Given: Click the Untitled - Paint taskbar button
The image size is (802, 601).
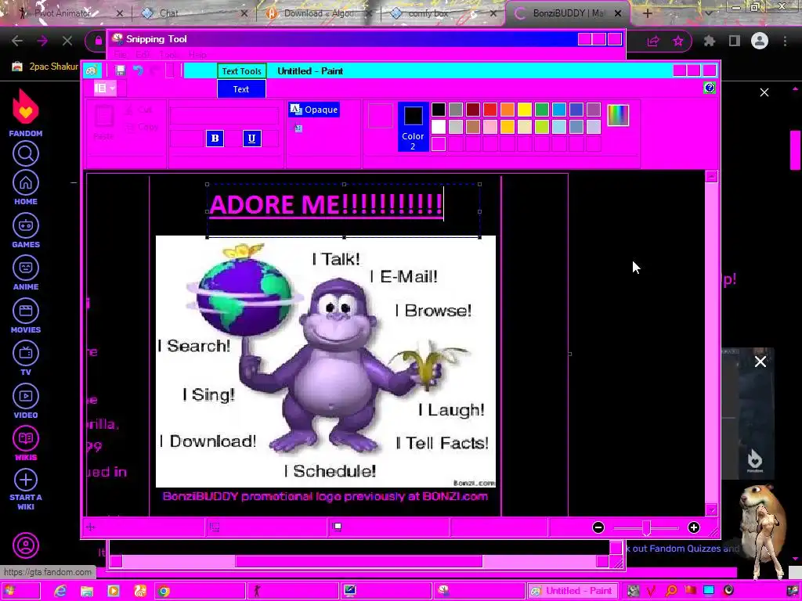Looking at the screenshot, I should [573, 591].
